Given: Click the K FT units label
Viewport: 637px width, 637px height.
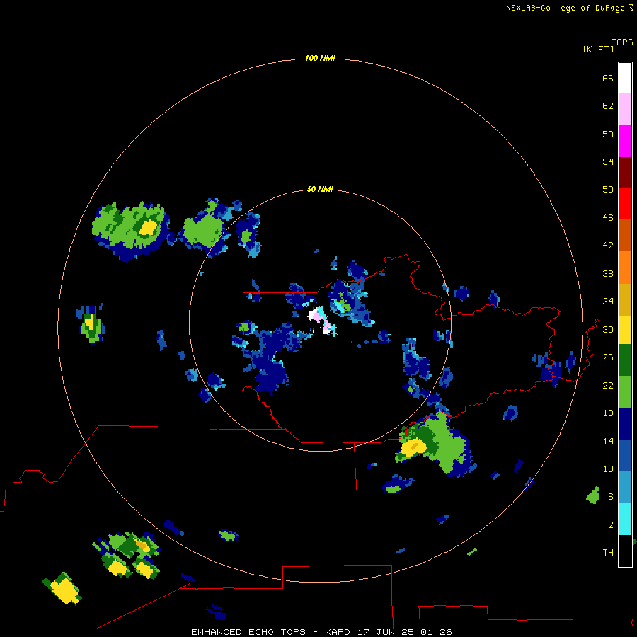Looking at the screenshot, I should 598,49.
